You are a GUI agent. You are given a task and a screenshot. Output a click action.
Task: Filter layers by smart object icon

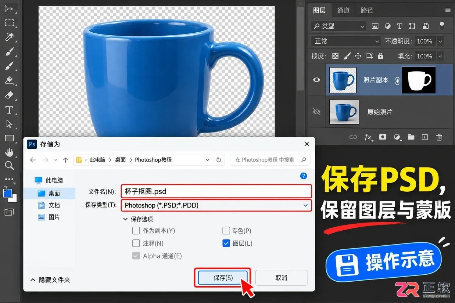click(425, 26)
